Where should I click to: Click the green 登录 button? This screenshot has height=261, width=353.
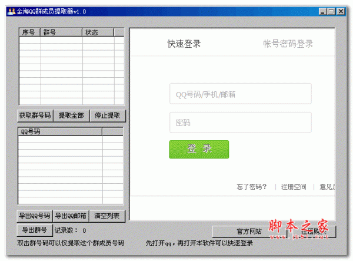tap(199, 149)
